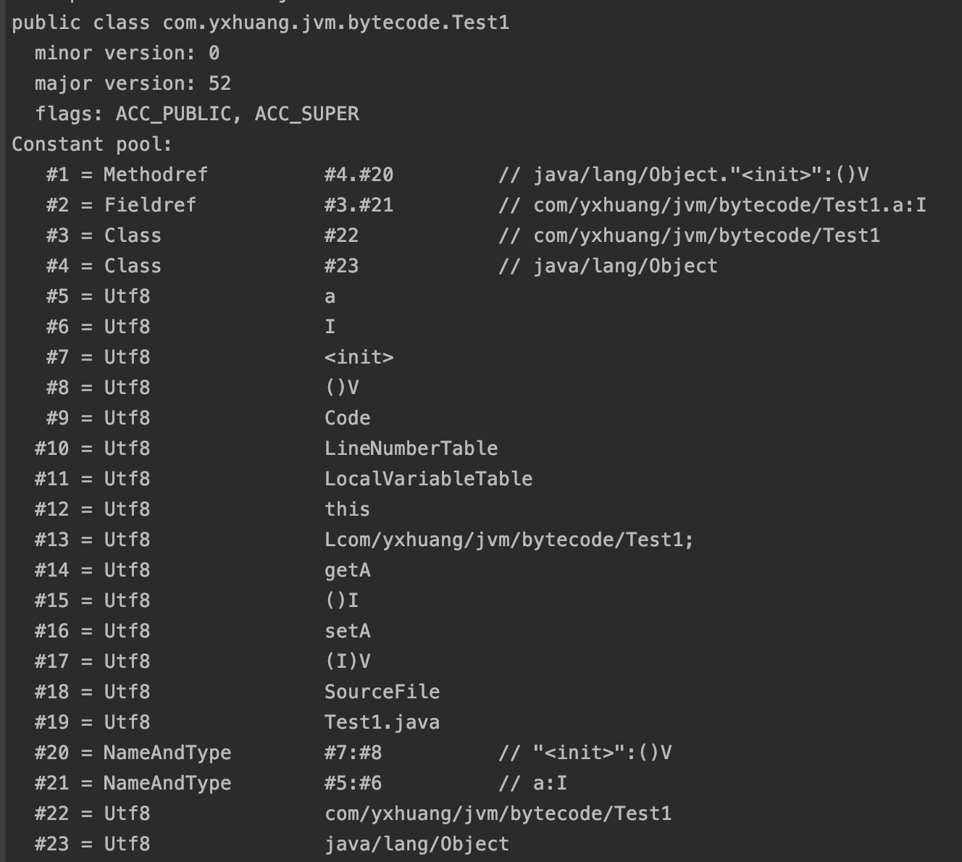Viewport: 962px width, 862px height.
Task: Click the 'Constant pool:' heading
Action: pyautogui.click(x=92, y=145)
